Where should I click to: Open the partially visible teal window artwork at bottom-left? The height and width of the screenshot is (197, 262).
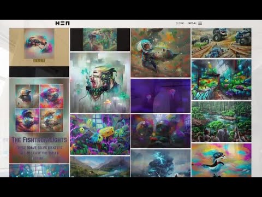point(39,171)
